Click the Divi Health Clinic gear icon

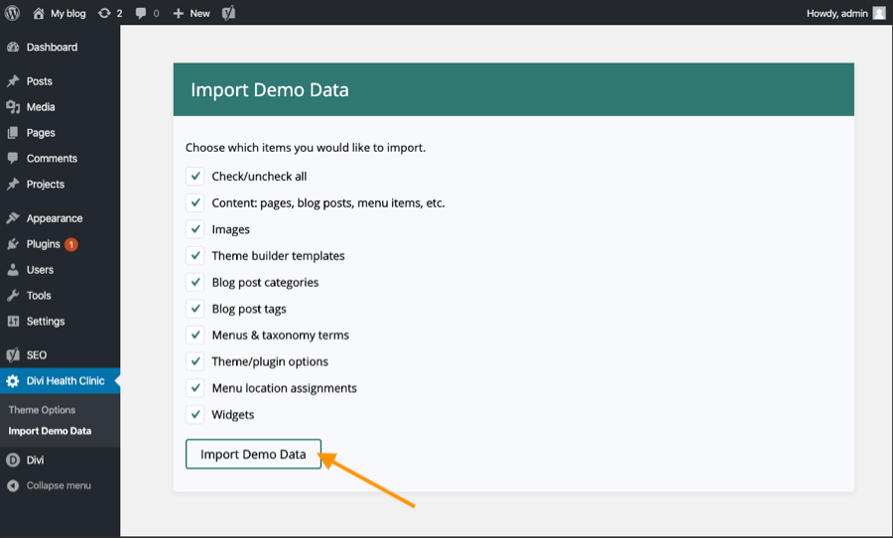click(13, 381)
